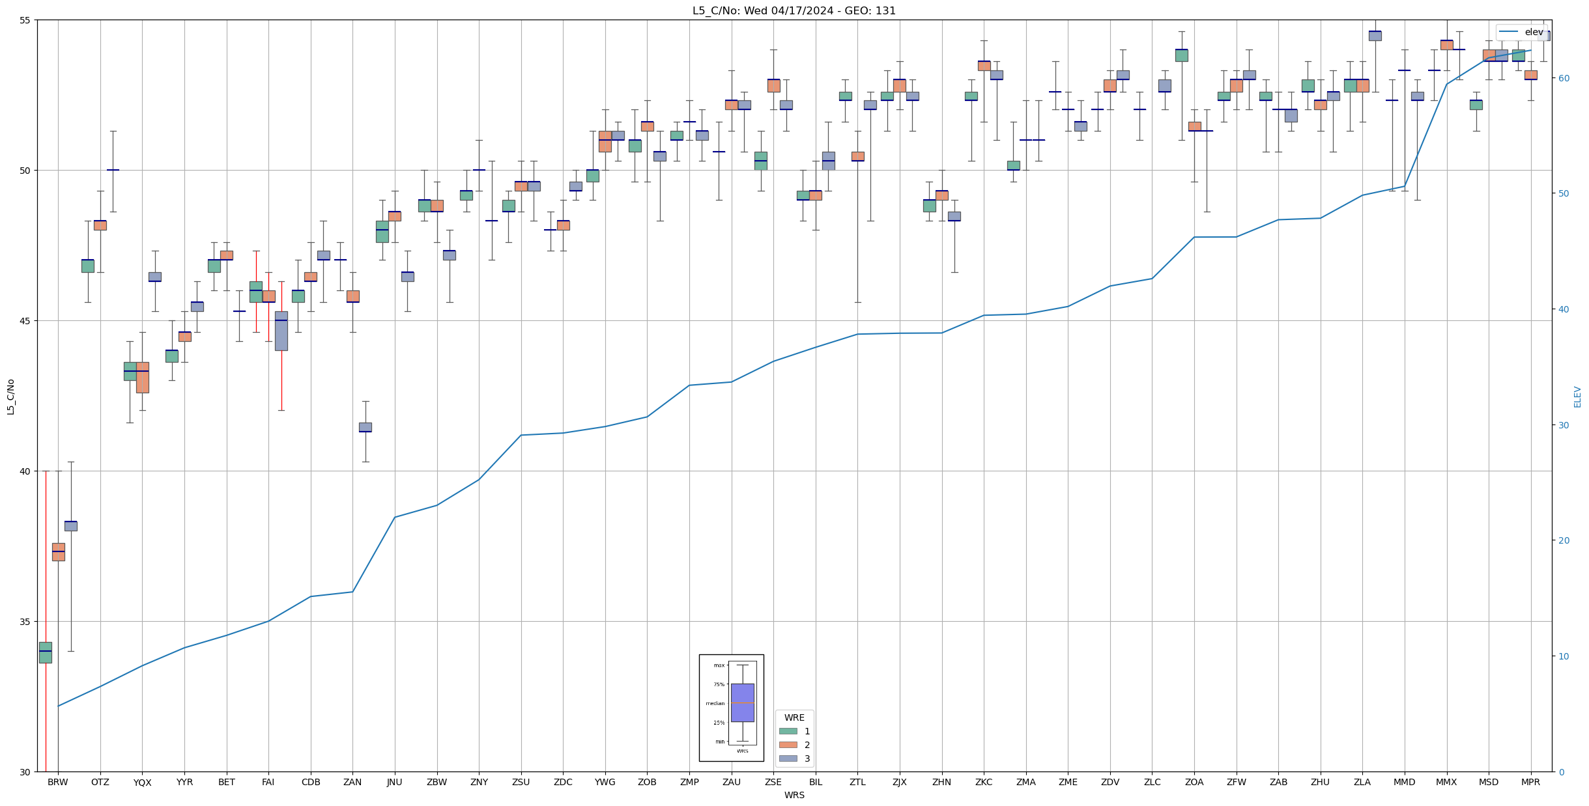The width and height of the screenshot is (1589, 806).
Task: Click the YYR x-axis label
Action: click(184, 783)
